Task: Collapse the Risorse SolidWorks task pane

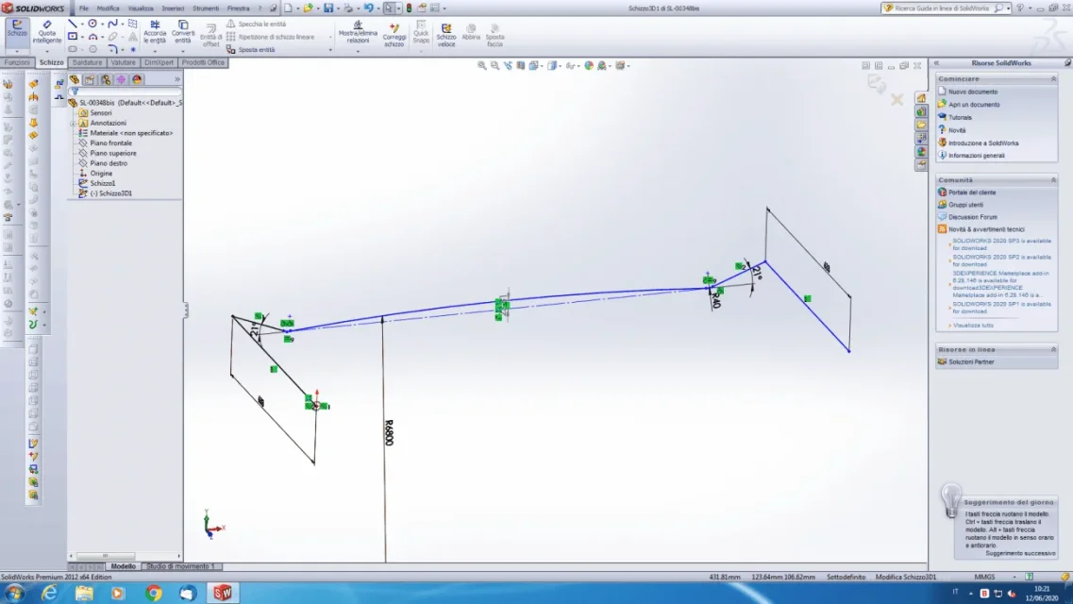Action: [x=936, y=63]
